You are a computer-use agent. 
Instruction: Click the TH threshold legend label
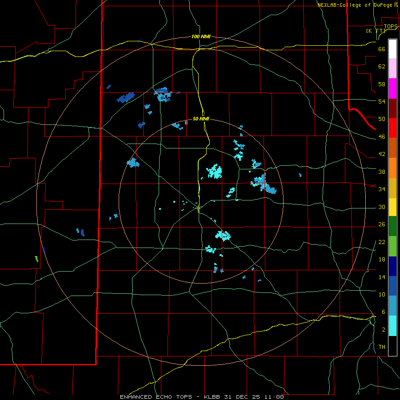click(382, 347)
